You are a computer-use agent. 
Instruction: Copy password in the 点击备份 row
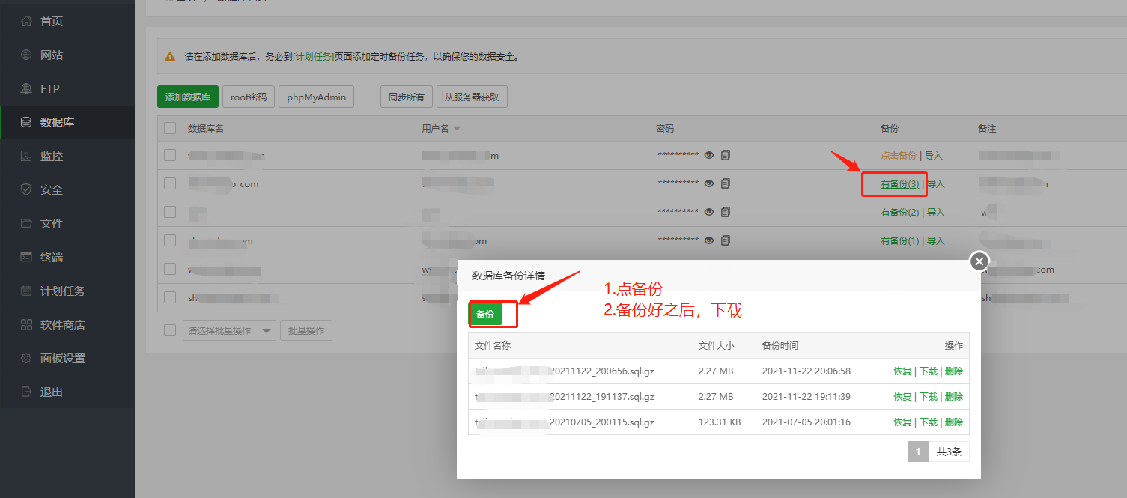[x=726, y=155]
